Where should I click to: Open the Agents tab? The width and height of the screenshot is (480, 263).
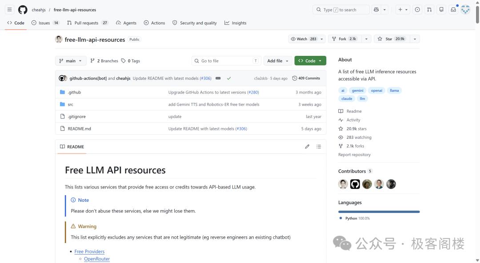tap(126, 23)
